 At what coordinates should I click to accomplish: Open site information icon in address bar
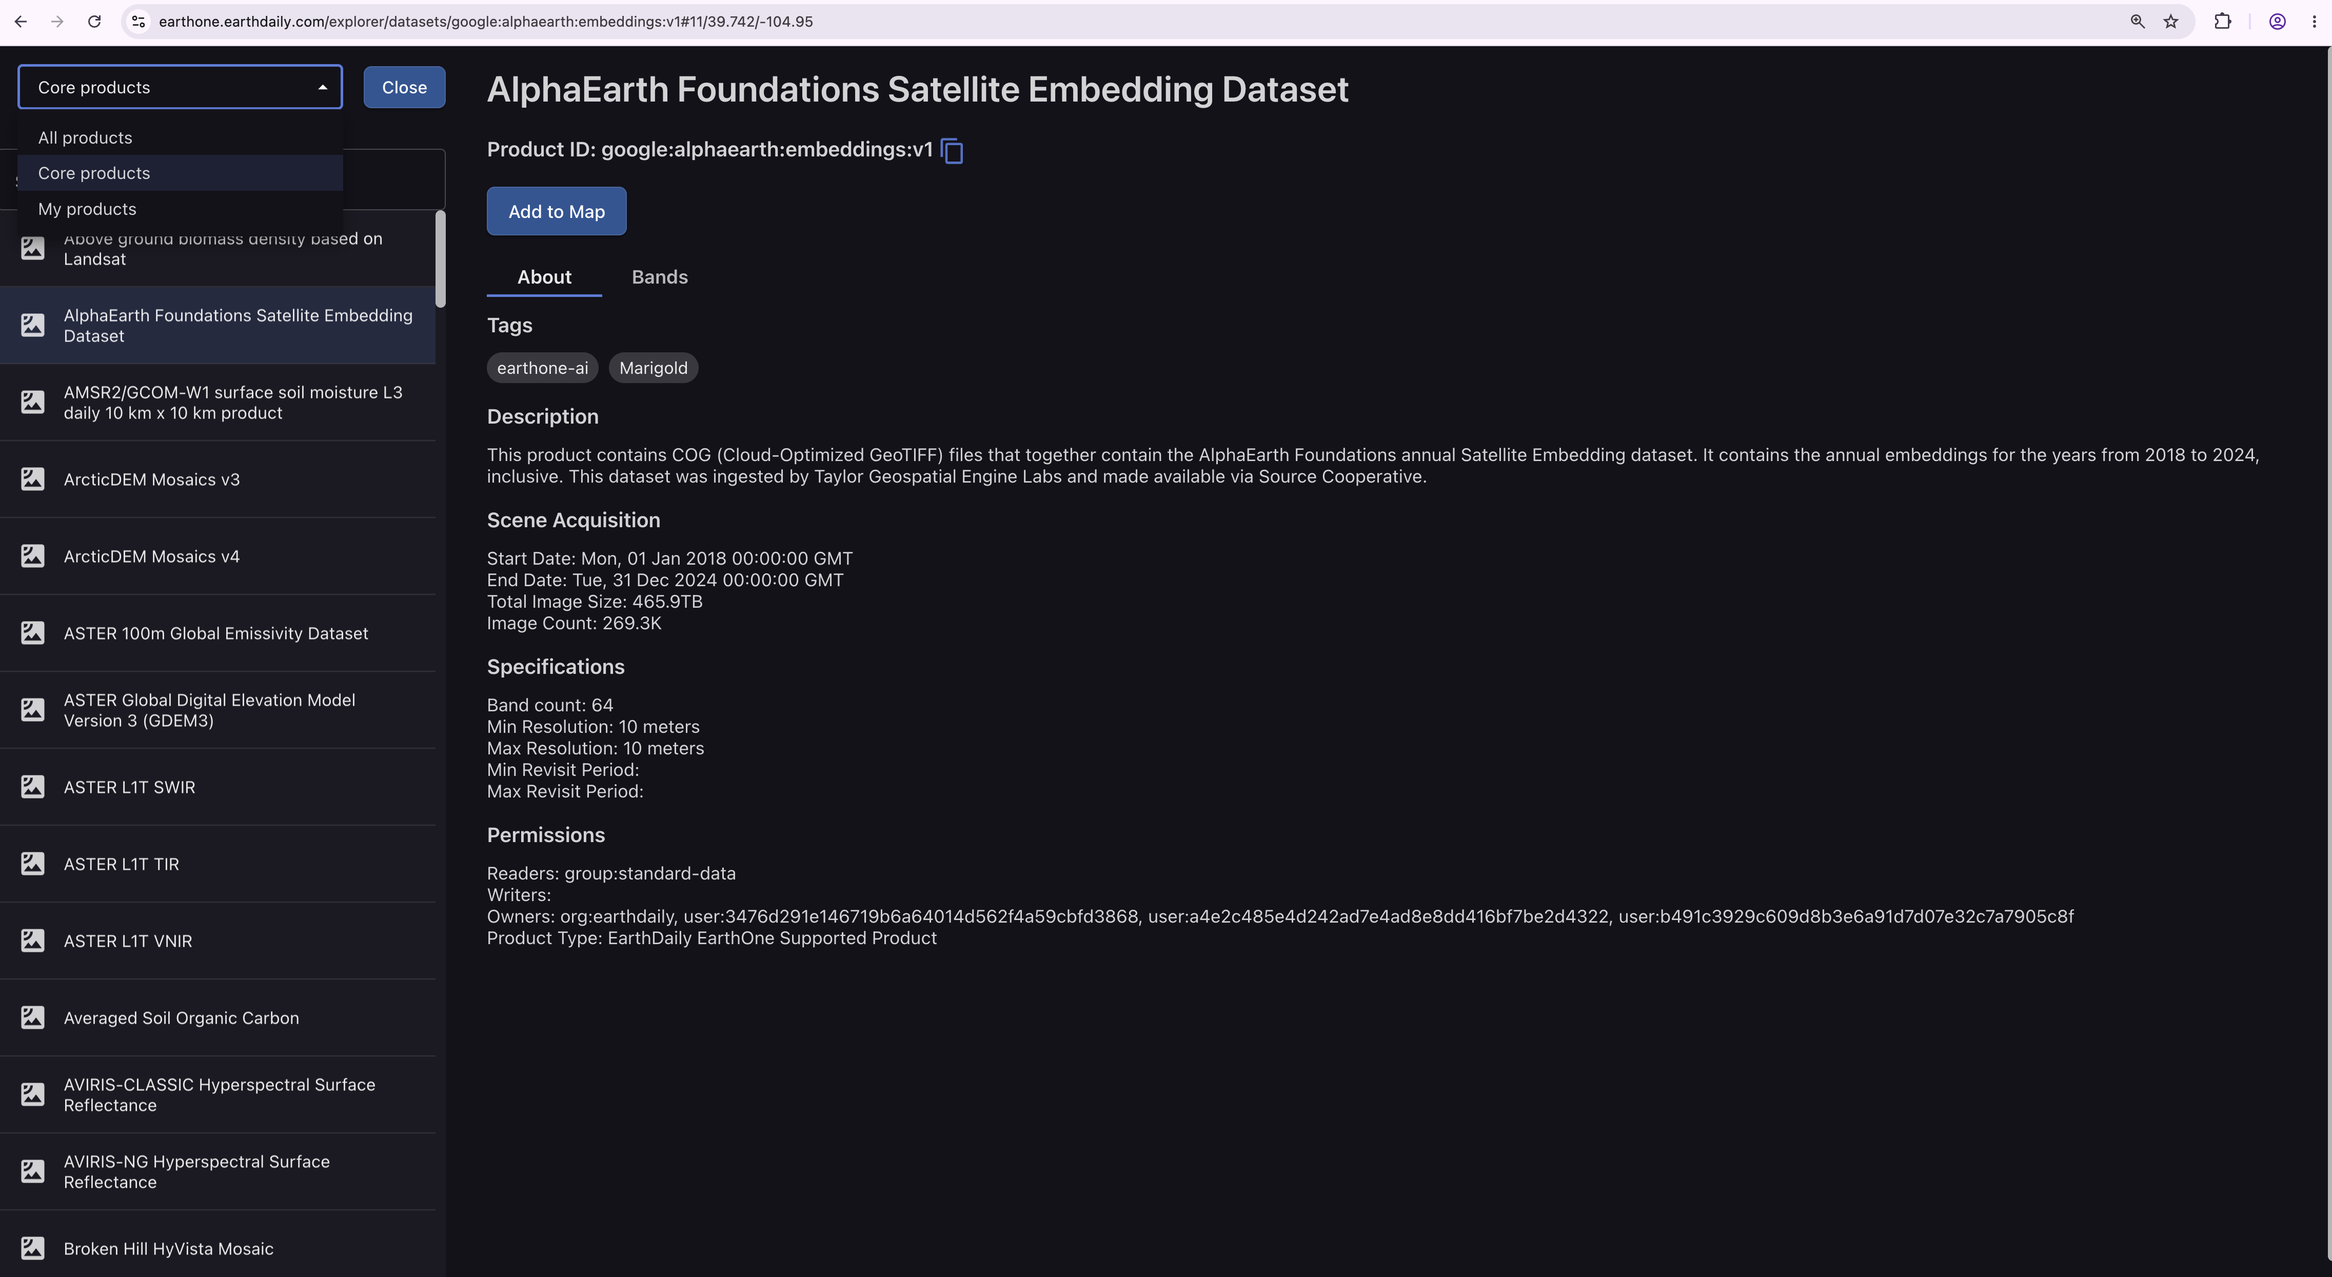139,22
